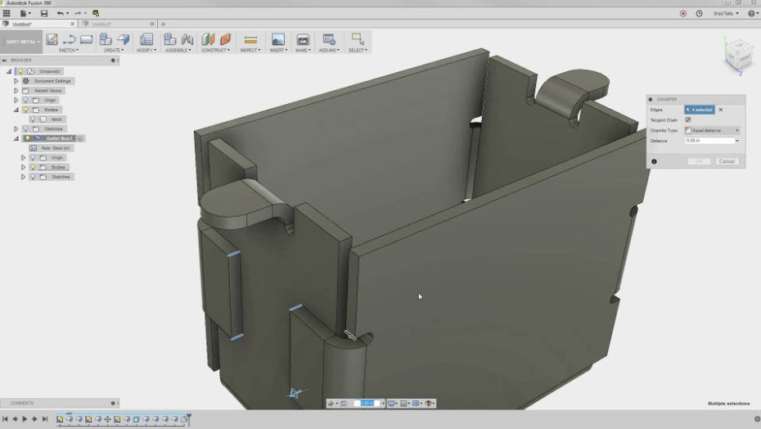The height and width of the screenshot is (429, 761).
Task: Open the Modify menu
Action: [146, 50]
